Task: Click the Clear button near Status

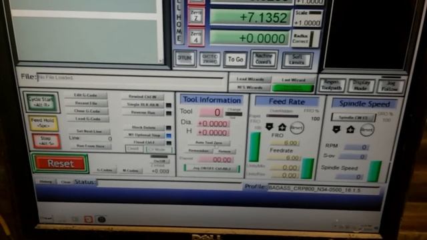Action: tap(65, 182)
